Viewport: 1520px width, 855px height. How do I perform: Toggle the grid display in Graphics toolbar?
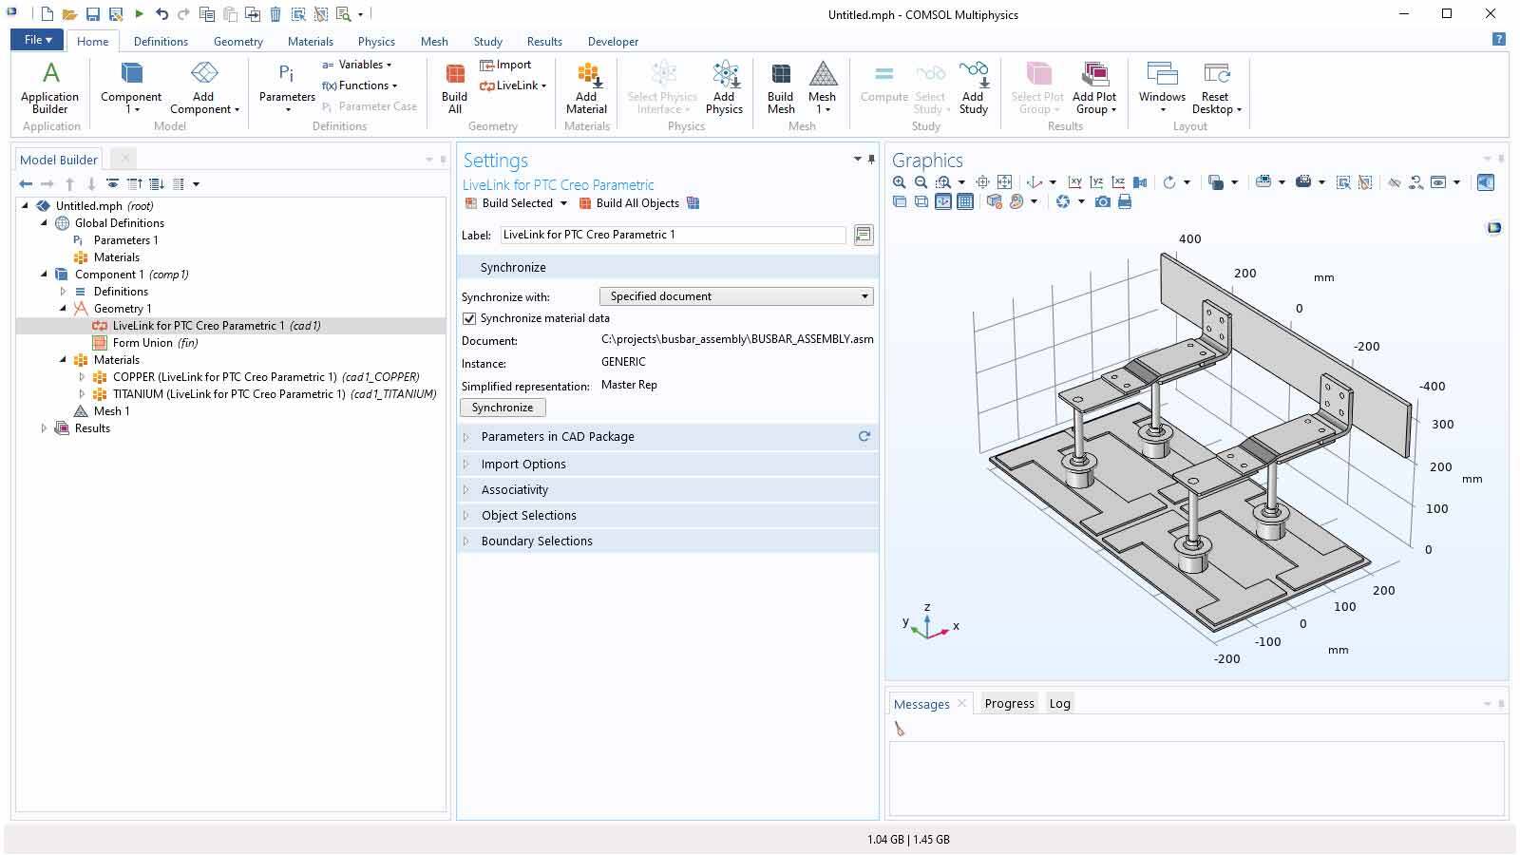[965, 201]
